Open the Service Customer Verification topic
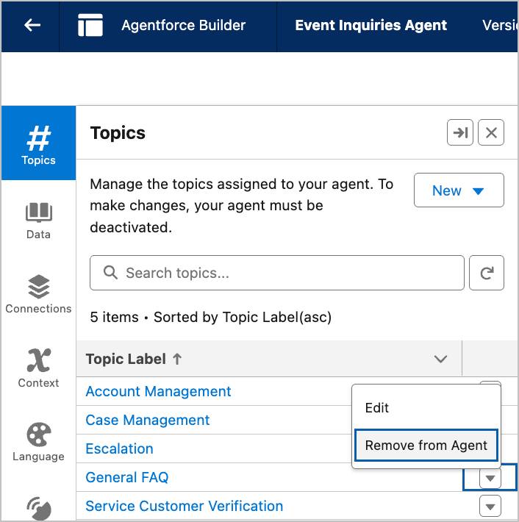Image resolution: width=519 pixels, height=522 pixels. point(184,506)
